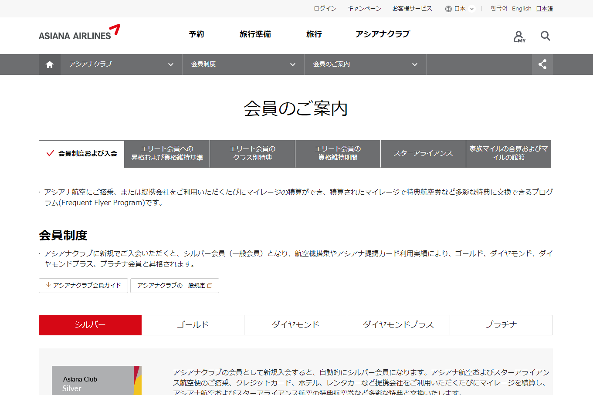The width and height of the screenshot is (593, 395).
Task: Click the ログイン link
Action: point(325,9)
